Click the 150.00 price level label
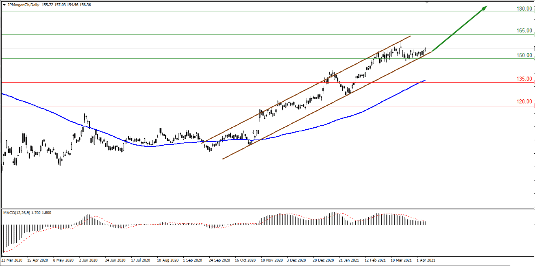This screenshot has width=535, height=266. click(x=524, y=56)
